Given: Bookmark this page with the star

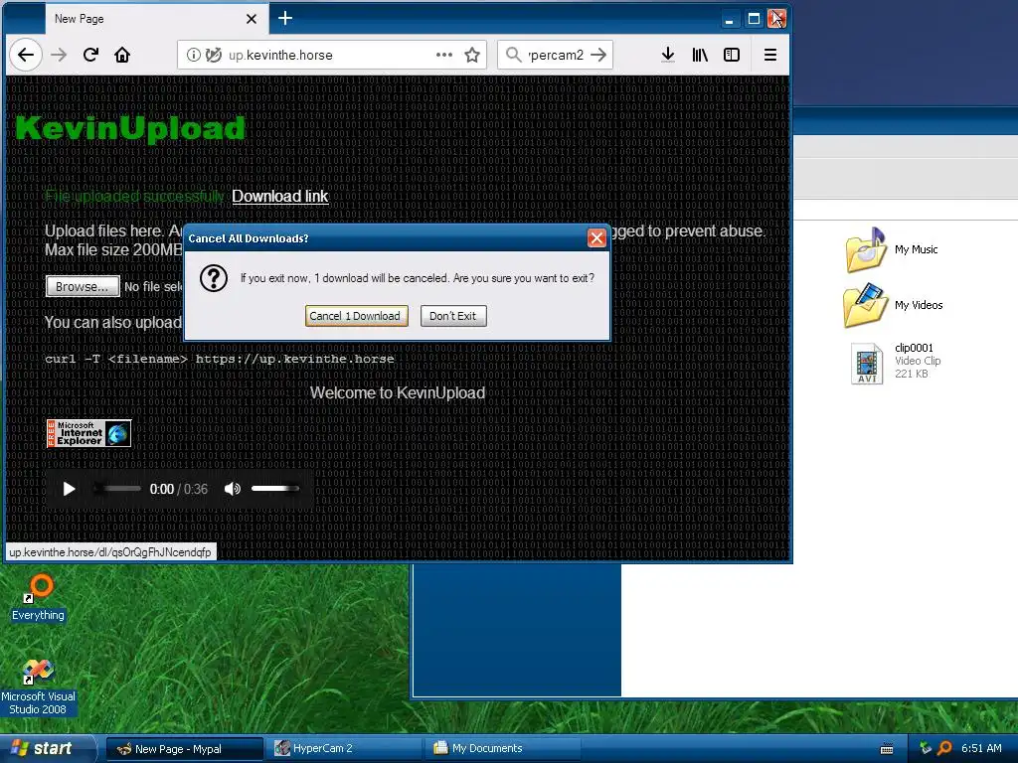Looking at the screenshot, I should 472,55.
